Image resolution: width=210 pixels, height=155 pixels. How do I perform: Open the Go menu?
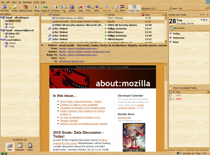click(x=20, y=2)
